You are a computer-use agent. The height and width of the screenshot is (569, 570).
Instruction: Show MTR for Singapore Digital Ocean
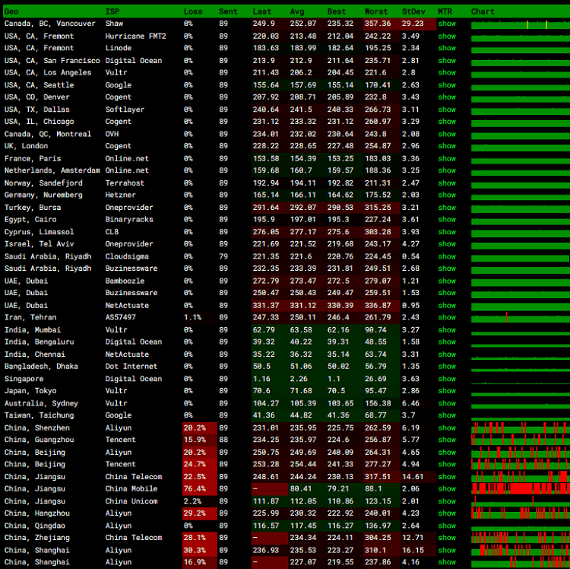tap(446, 379)
